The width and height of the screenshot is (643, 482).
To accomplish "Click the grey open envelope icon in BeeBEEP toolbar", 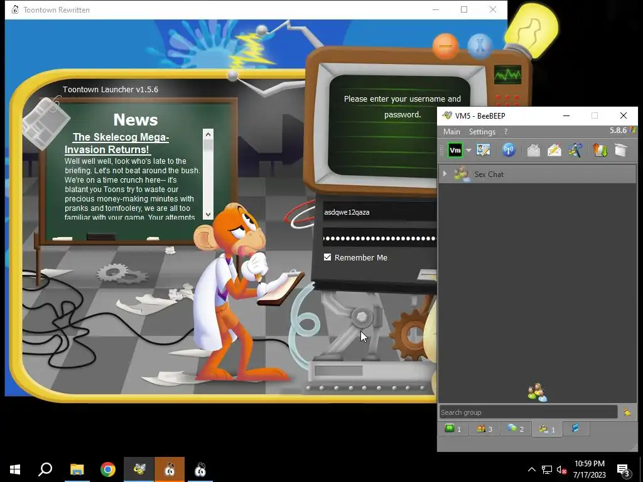I will coord(534,150).
